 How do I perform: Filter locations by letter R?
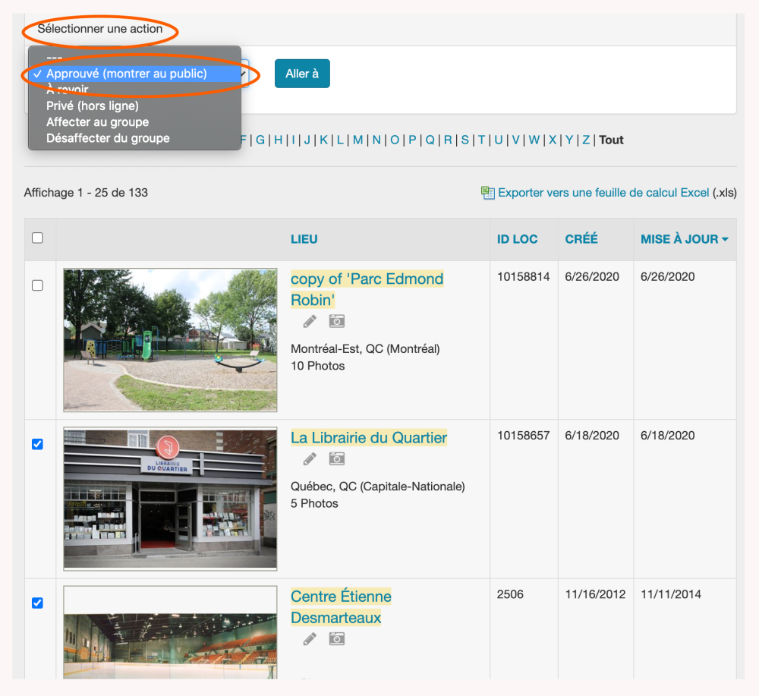point(448,140)
